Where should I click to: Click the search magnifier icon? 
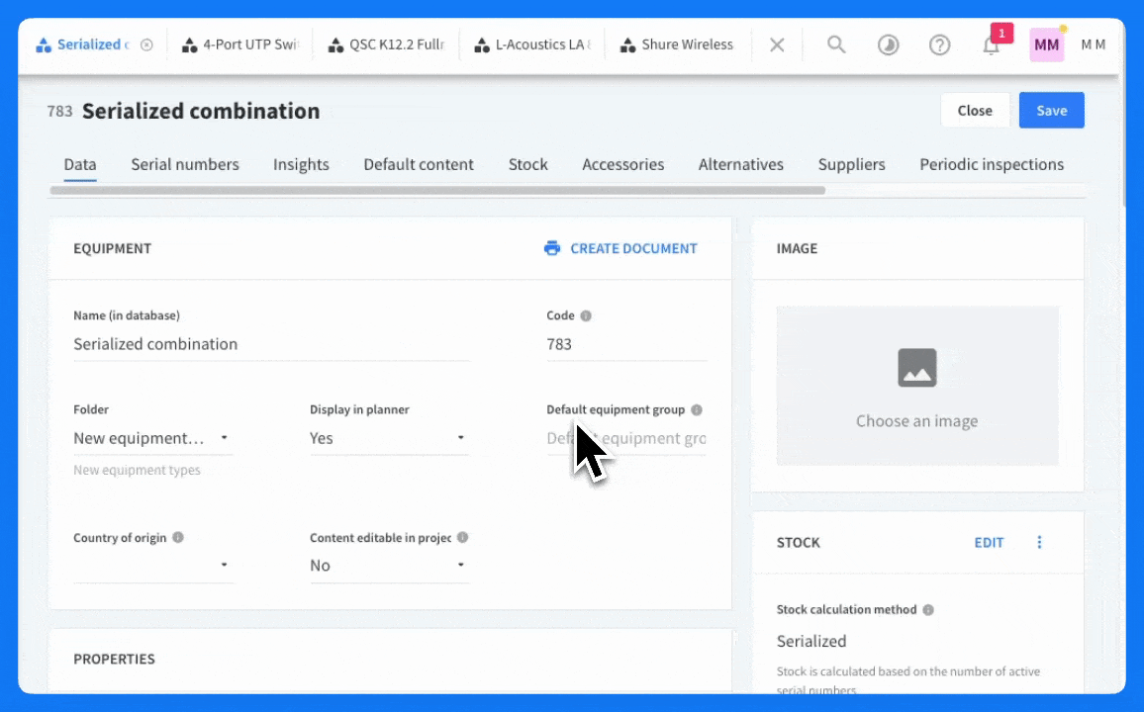tap(836, 44)
